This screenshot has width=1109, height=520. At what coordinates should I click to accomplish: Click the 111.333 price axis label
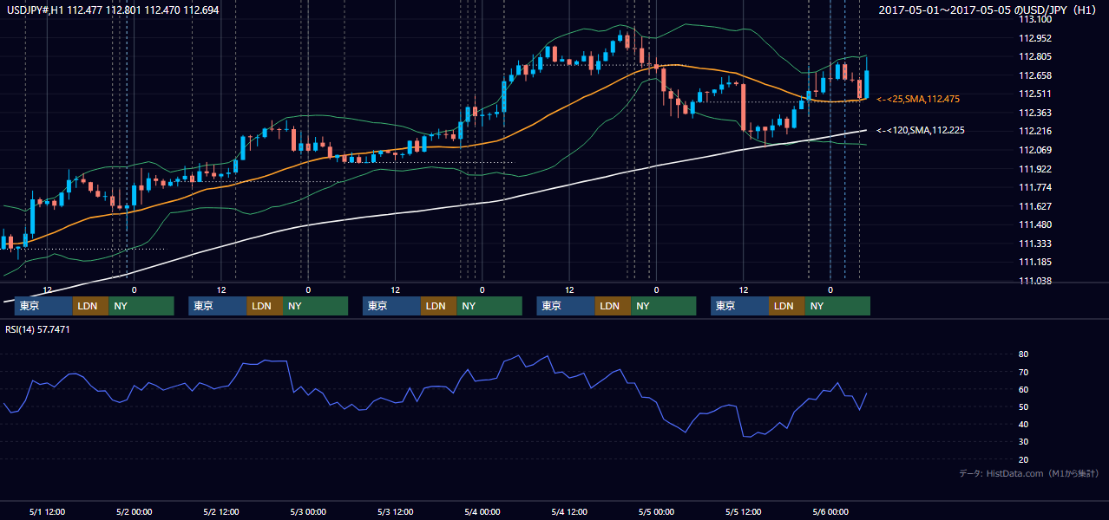[1036, 244]
